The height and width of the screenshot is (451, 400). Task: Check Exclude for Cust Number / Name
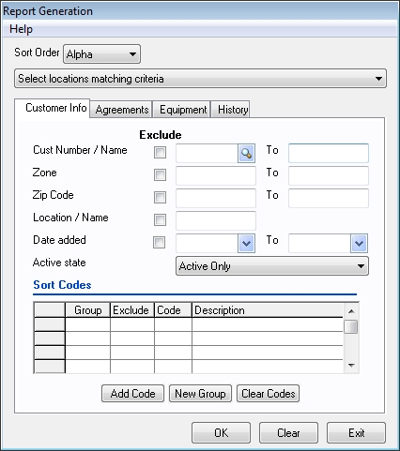160,153
